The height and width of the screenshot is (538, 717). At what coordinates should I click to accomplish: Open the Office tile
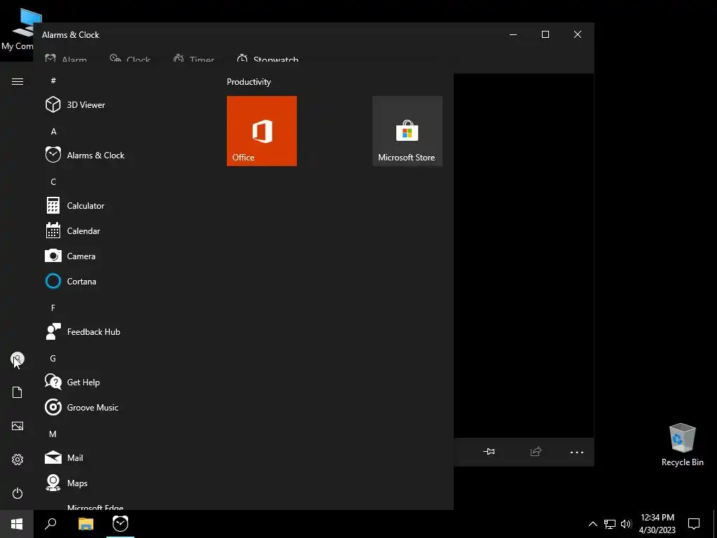tap(262, 131)
